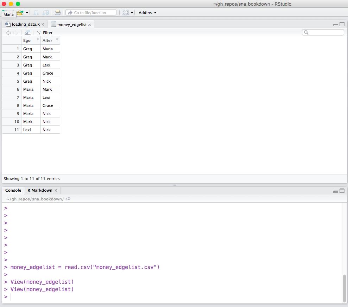Click the Save document icon
The height and width of the screenshot is (307, 348).
click(36, 13)
